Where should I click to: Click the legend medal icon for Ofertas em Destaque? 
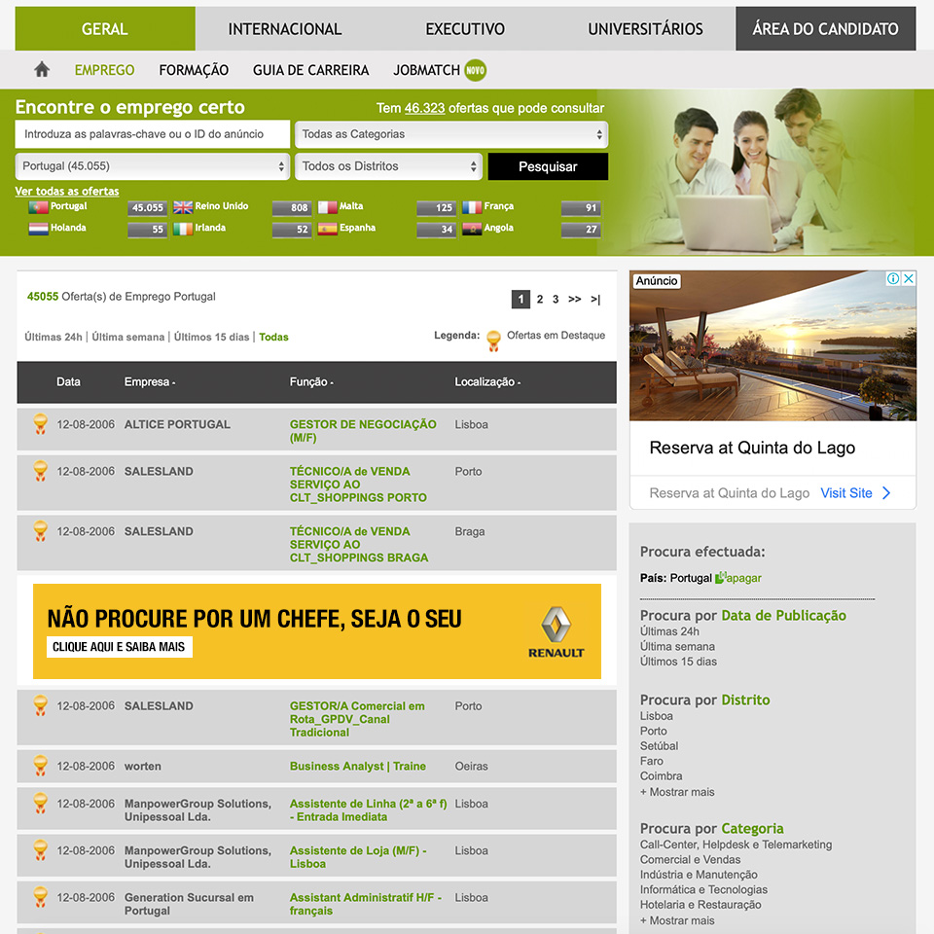(493, 341)
